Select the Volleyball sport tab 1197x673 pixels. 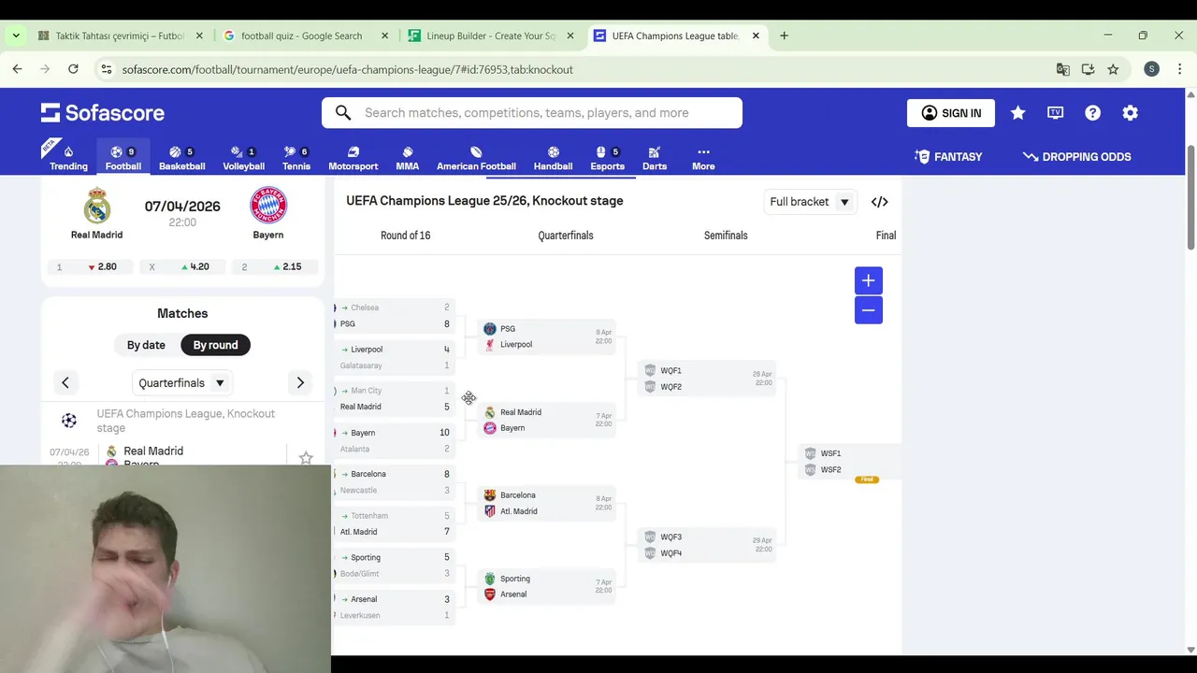243,158
